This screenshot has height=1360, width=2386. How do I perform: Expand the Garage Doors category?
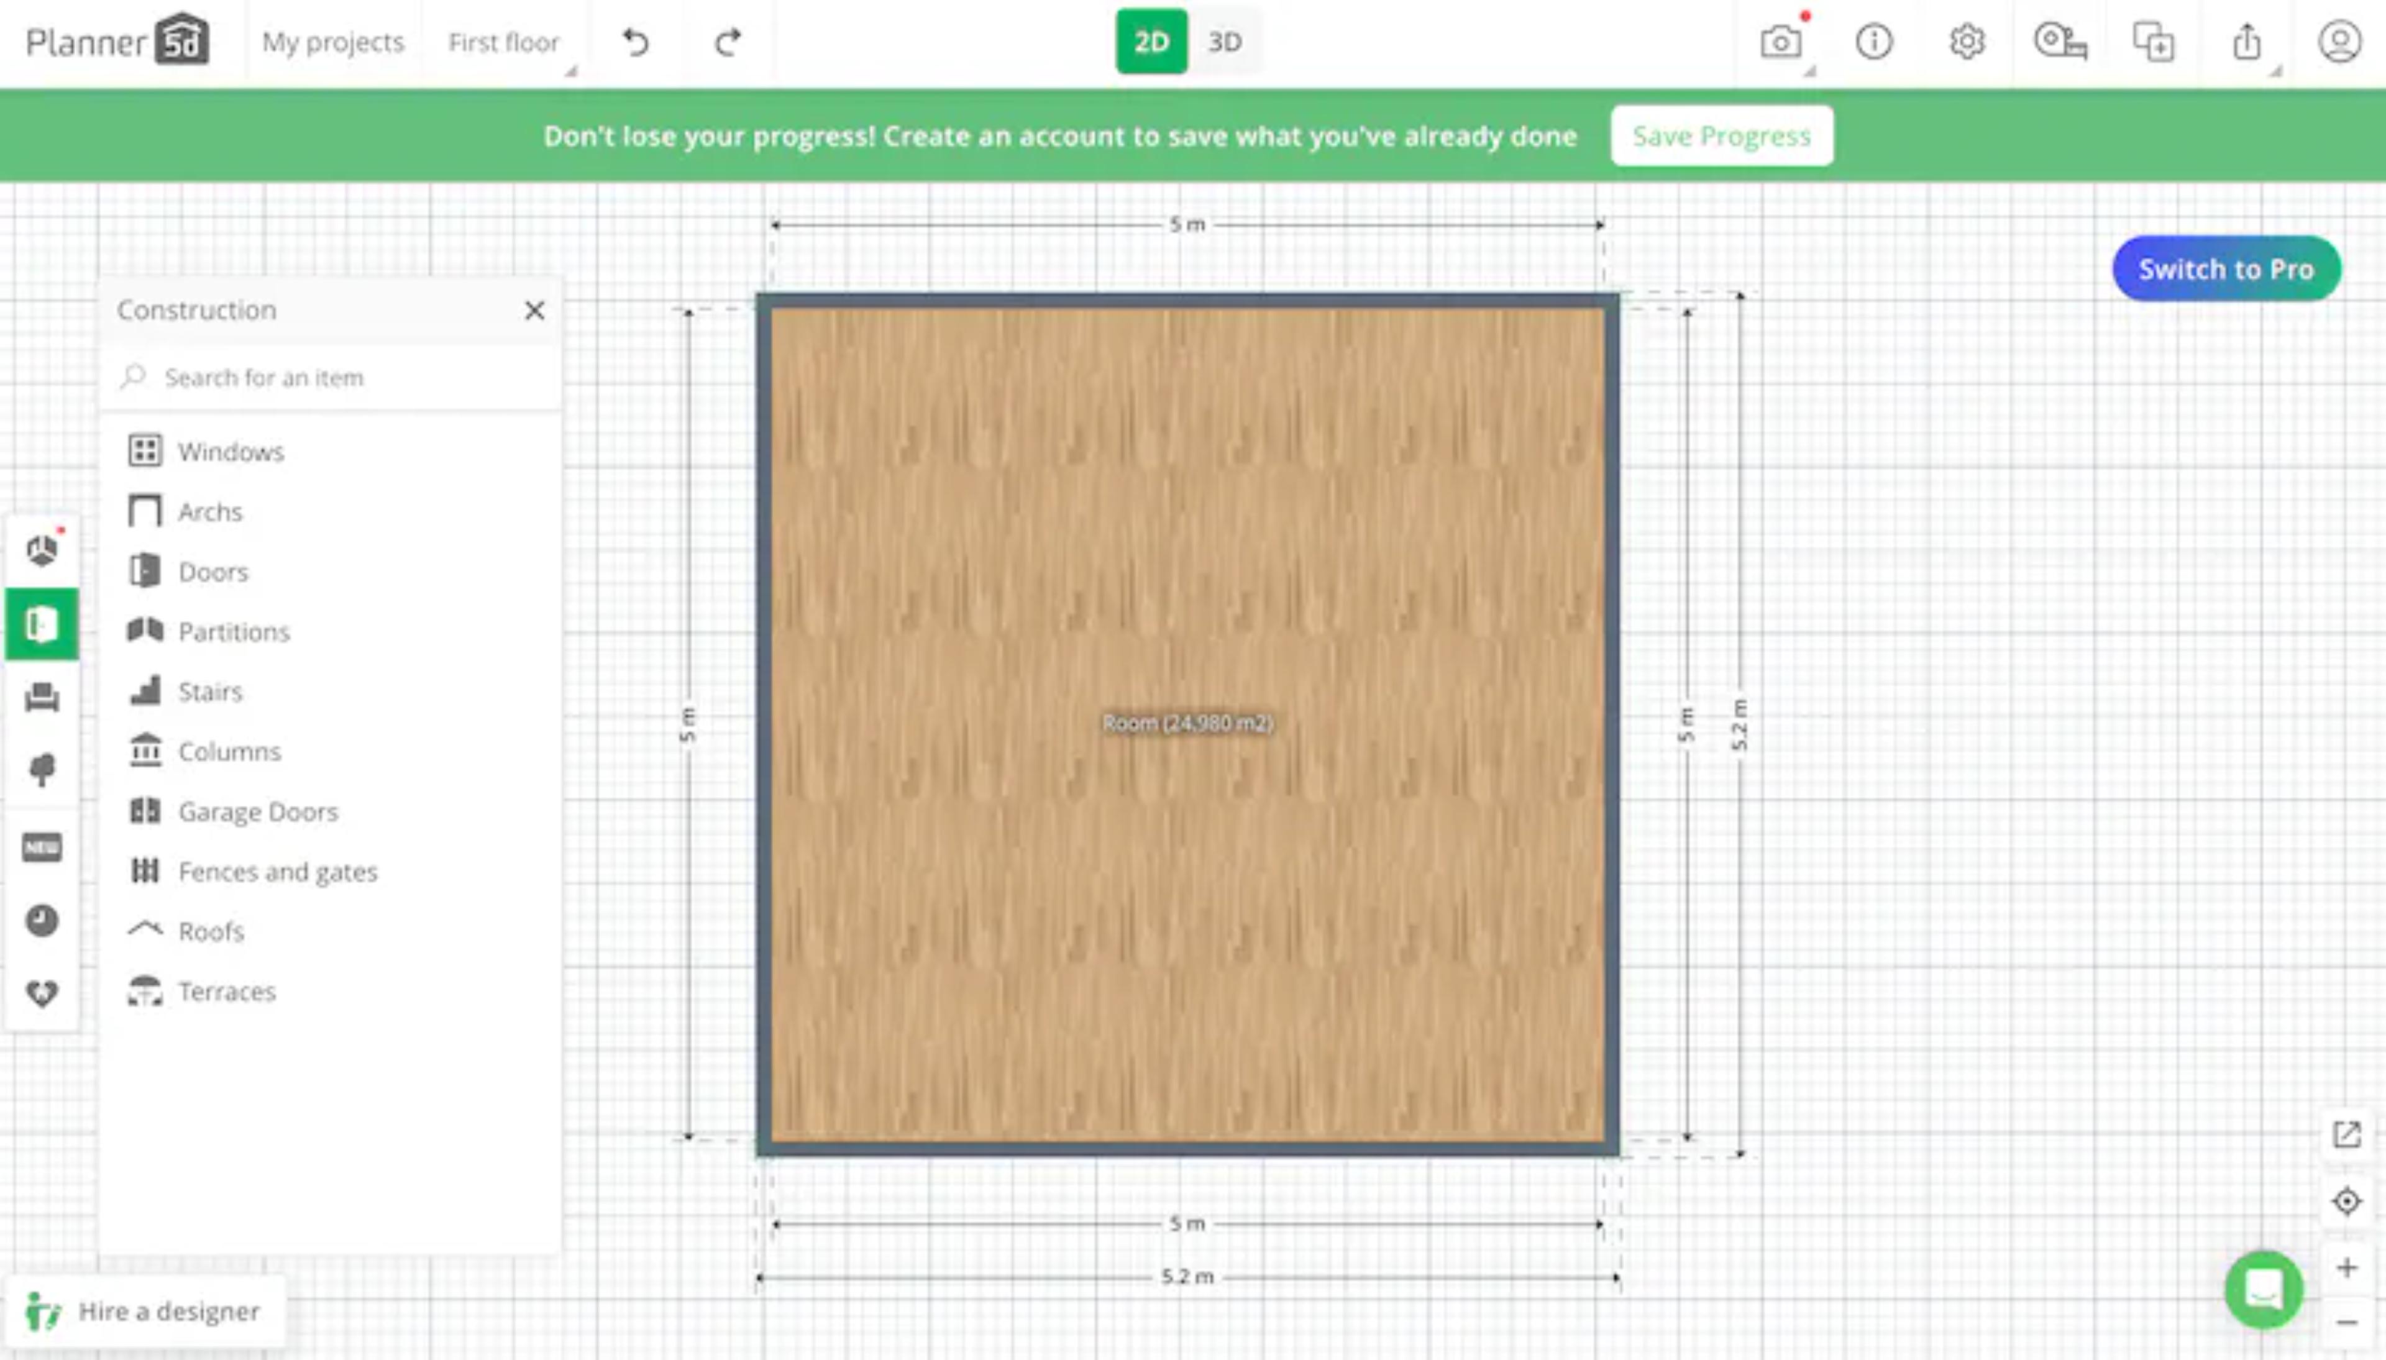258,811
